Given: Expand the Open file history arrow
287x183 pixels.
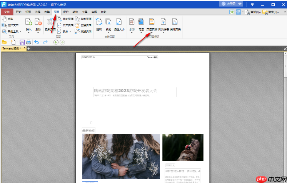Looking at the screenshot, I should (x=9, y=42).
